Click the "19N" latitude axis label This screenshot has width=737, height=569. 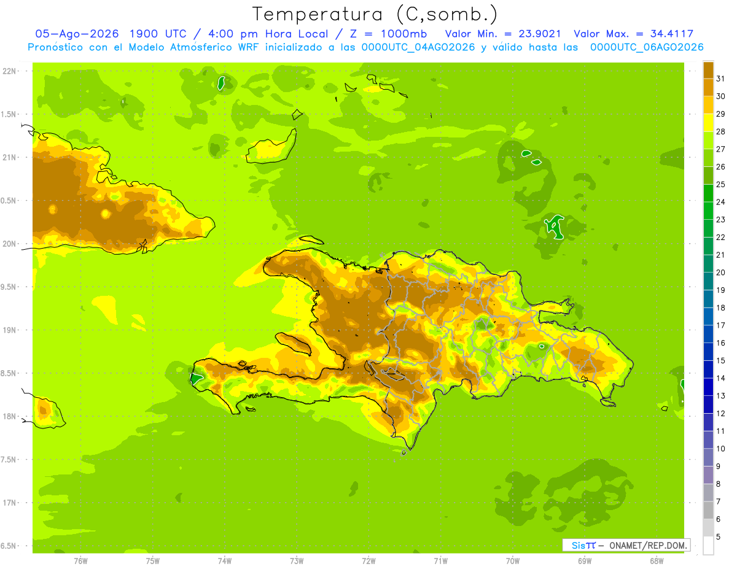click(x=9, y=330)
